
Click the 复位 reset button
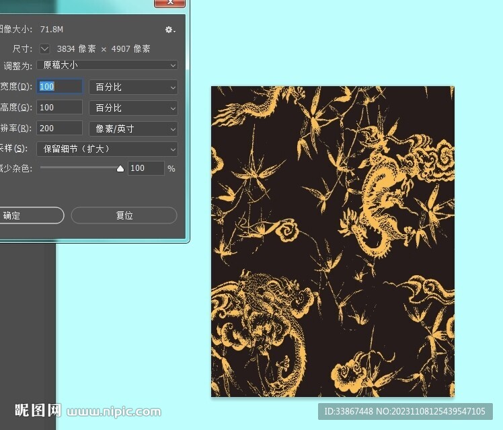click(x=124, y=215)
